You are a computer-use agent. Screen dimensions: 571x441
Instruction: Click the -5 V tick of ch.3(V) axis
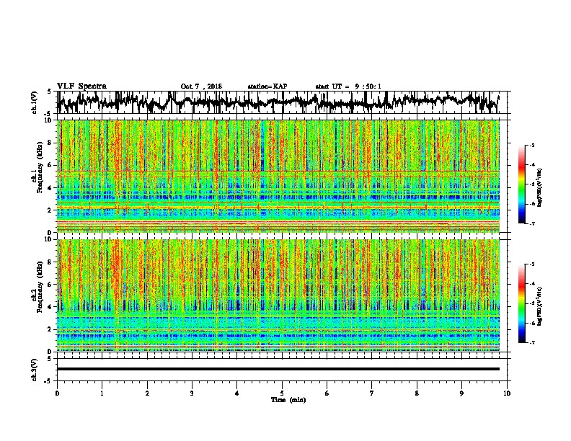point(48,381)
